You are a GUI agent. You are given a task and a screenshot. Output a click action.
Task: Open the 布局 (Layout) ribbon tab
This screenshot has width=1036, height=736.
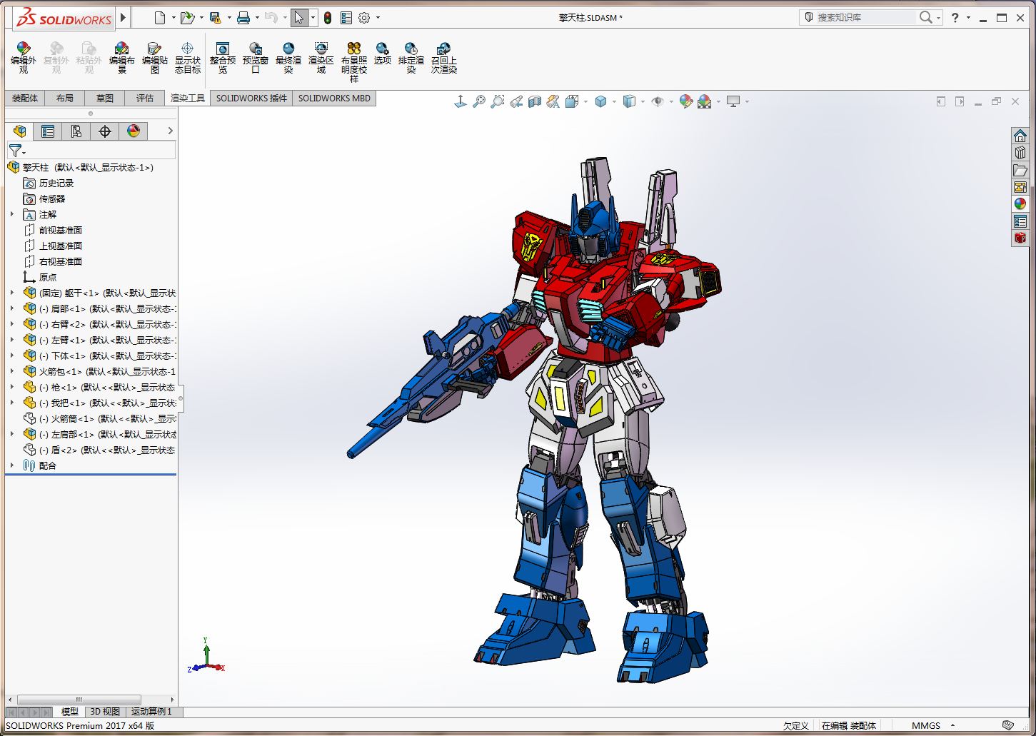point(65,99)
